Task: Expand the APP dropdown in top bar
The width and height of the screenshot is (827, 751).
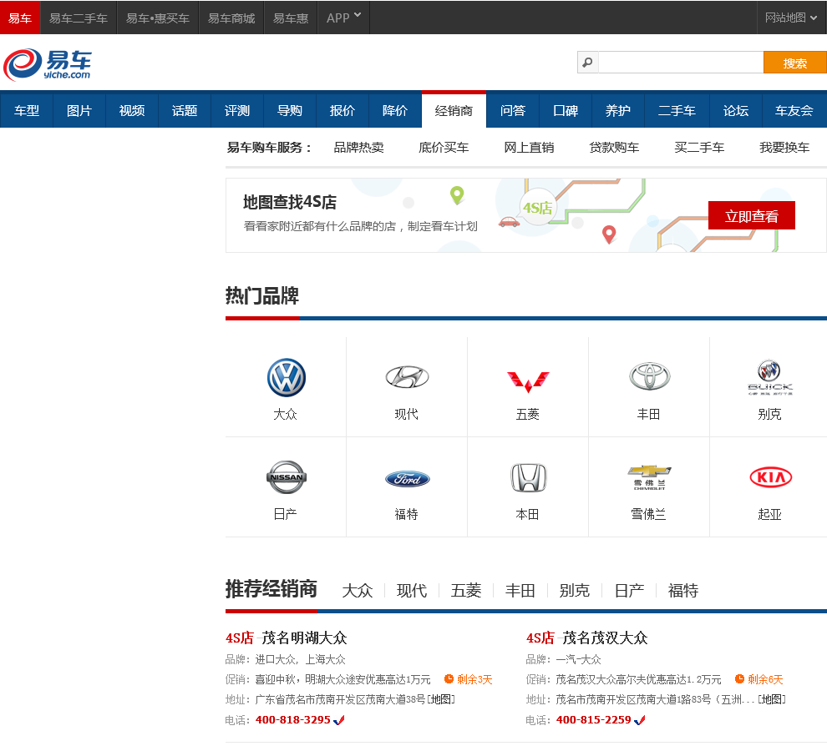Action: point(343,18)
